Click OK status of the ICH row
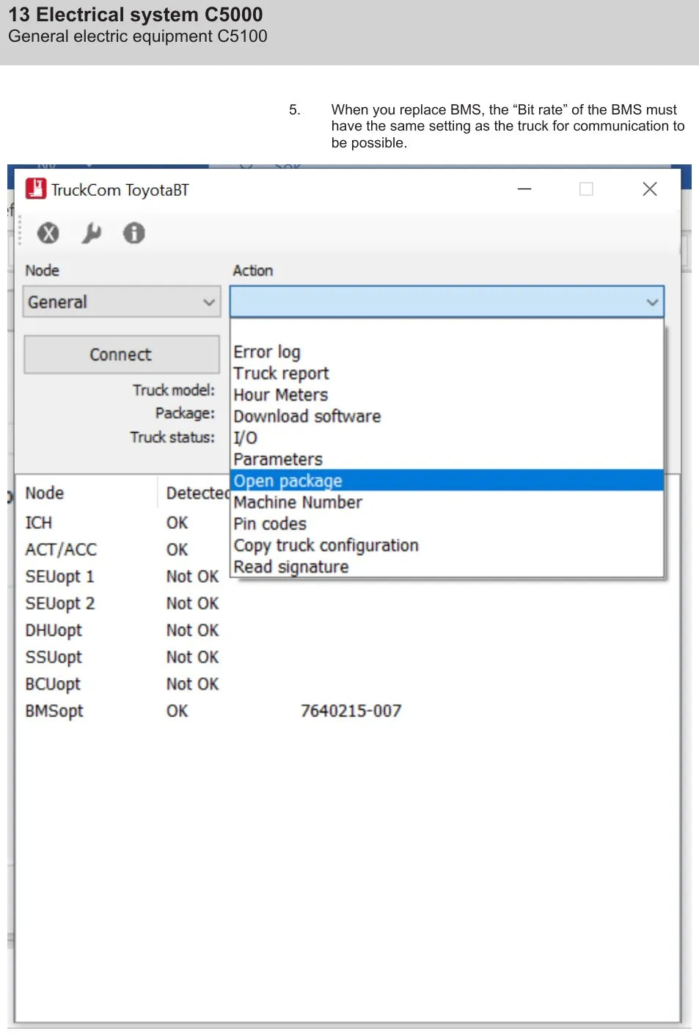699x1036 pixels. [x=177, y=523]
